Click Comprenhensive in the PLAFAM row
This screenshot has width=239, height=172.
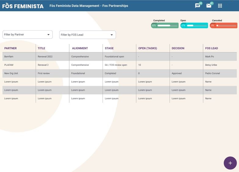[x=80, y=65]
